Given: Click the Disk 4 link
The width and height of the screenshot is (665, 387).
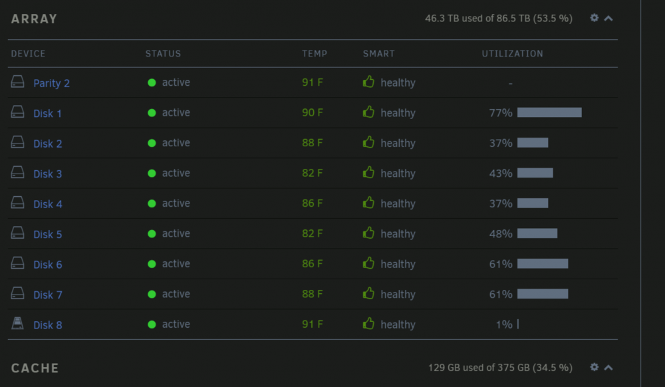Looking at the screenshot, I should point(47,204).
